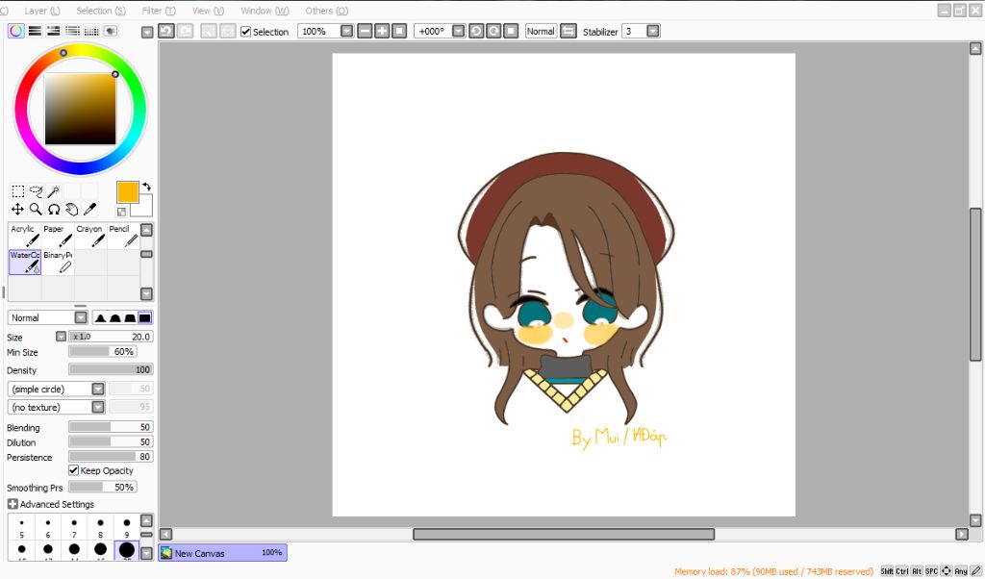Screen dimensions: 985x579
Task: Open the simple circle shape dropdown
Action: (98, 389)
